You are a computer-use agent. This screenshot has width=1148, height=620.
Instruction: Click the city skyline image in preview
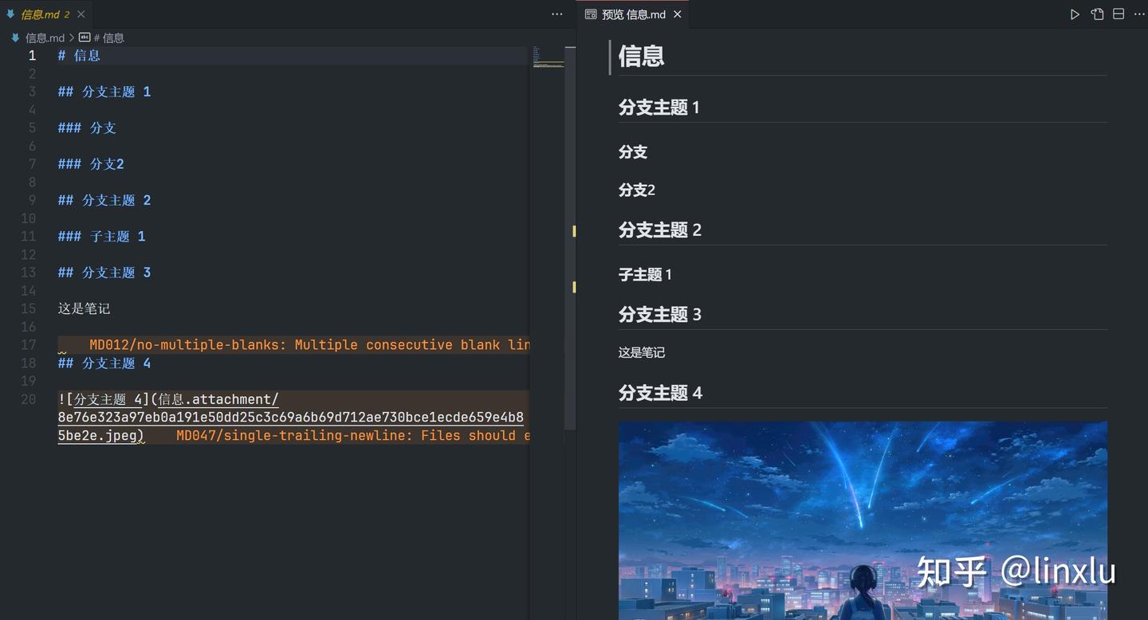863,518
